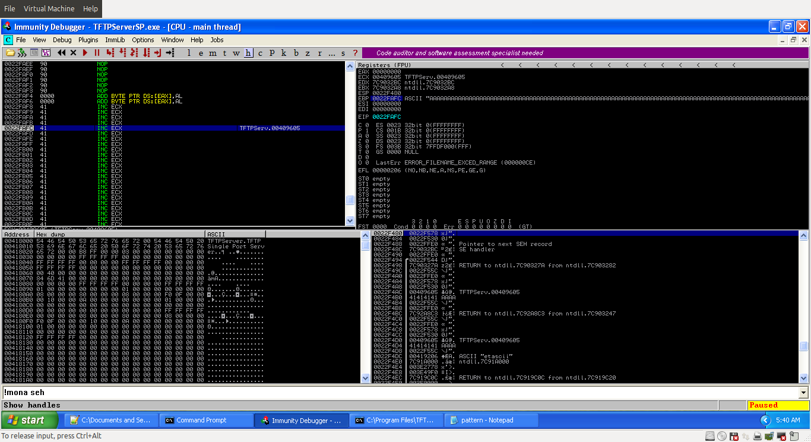Show hidden tray icons arrow
Screen dimensions: 811x442
766,420
